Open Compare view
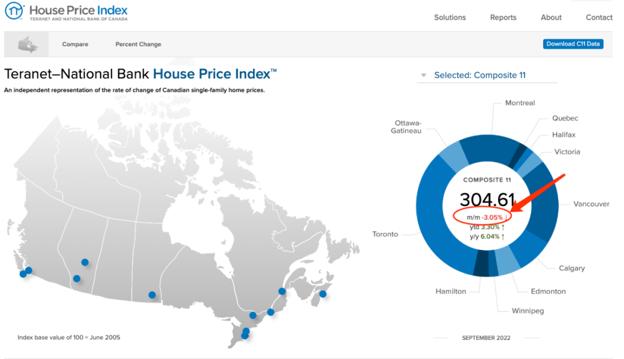The height and width of the screenshot is (359, 624). (x=75, y=44)
